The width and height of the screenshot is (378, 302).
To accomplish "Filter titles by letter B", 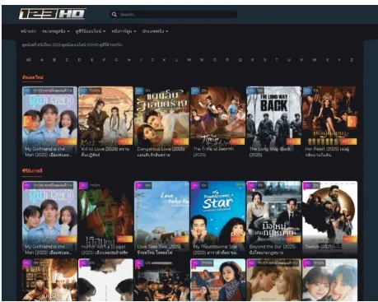I will pyautogui.click(x=54, y=59).
